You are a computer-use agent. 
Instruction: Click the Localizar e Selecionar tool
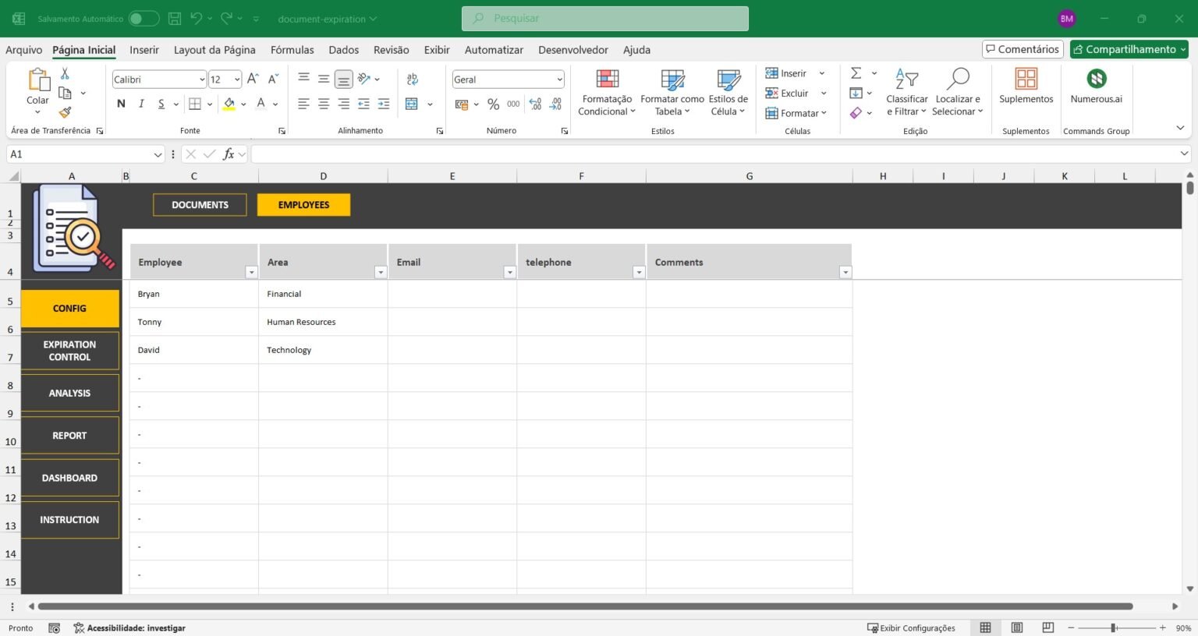958,91
